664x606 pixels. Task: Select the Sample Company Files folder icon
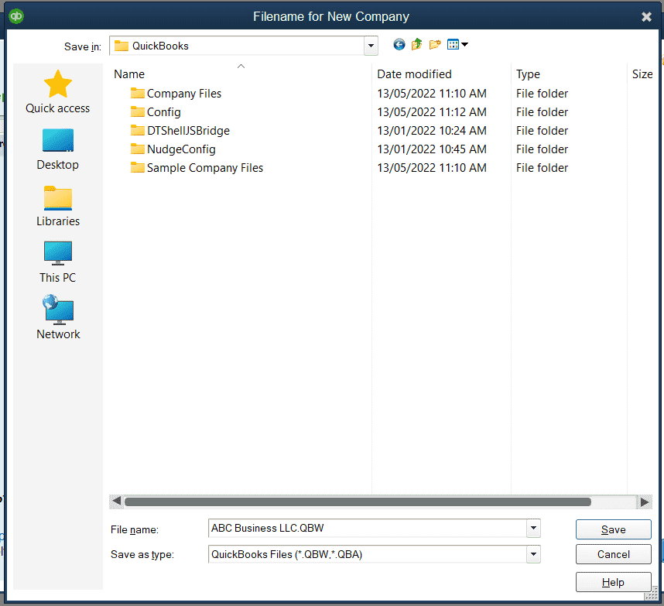tap(137, 167)
